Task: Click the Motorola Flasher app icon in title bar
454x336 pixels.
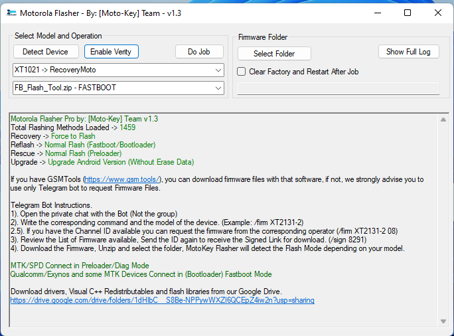Action: (11, 13)
